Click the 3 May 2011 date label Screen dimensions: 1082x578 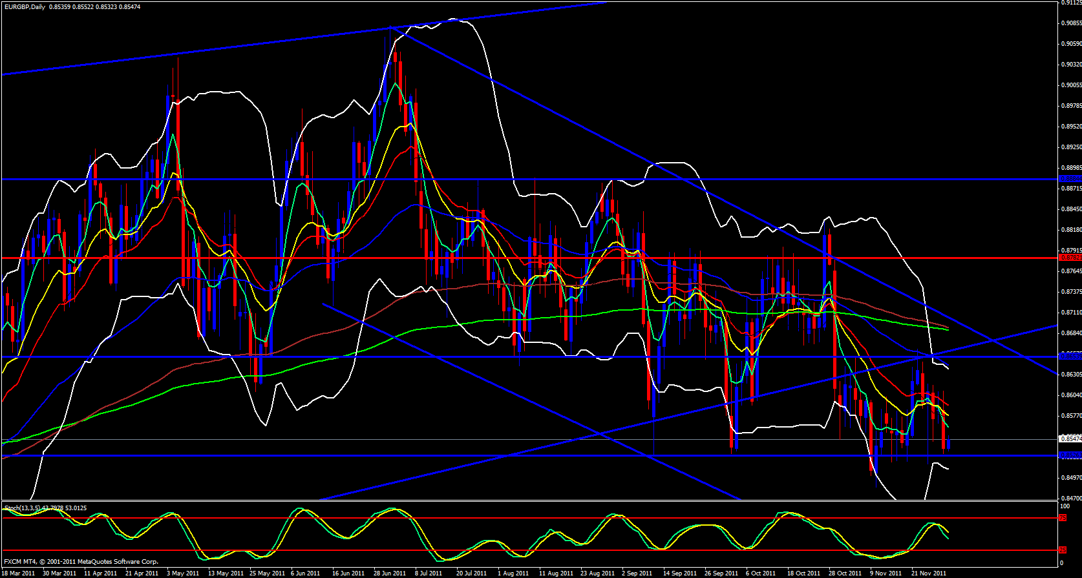[183, 573]
